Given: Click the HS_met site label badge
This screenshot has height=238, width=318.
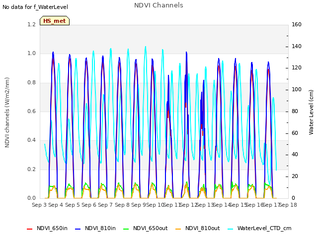Looking at the screenshot, I should click(x=55, y=21).
